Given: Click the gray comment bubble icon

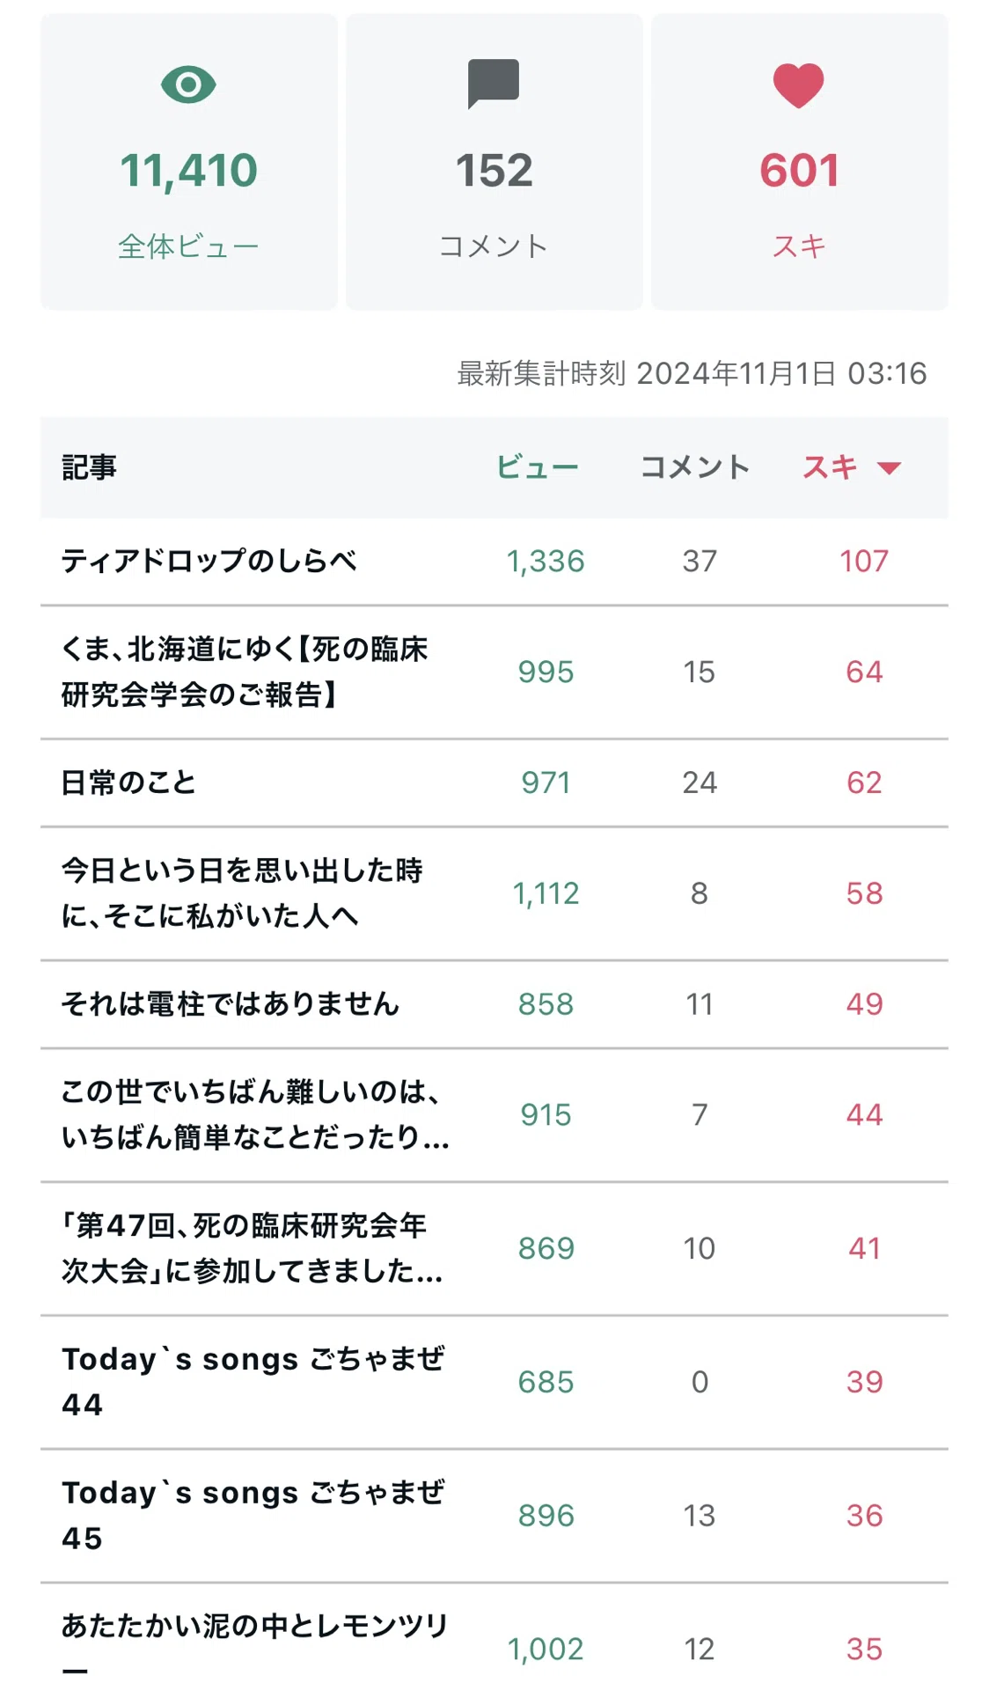Looking at the screenshot, I should click(x=494, y=84).
